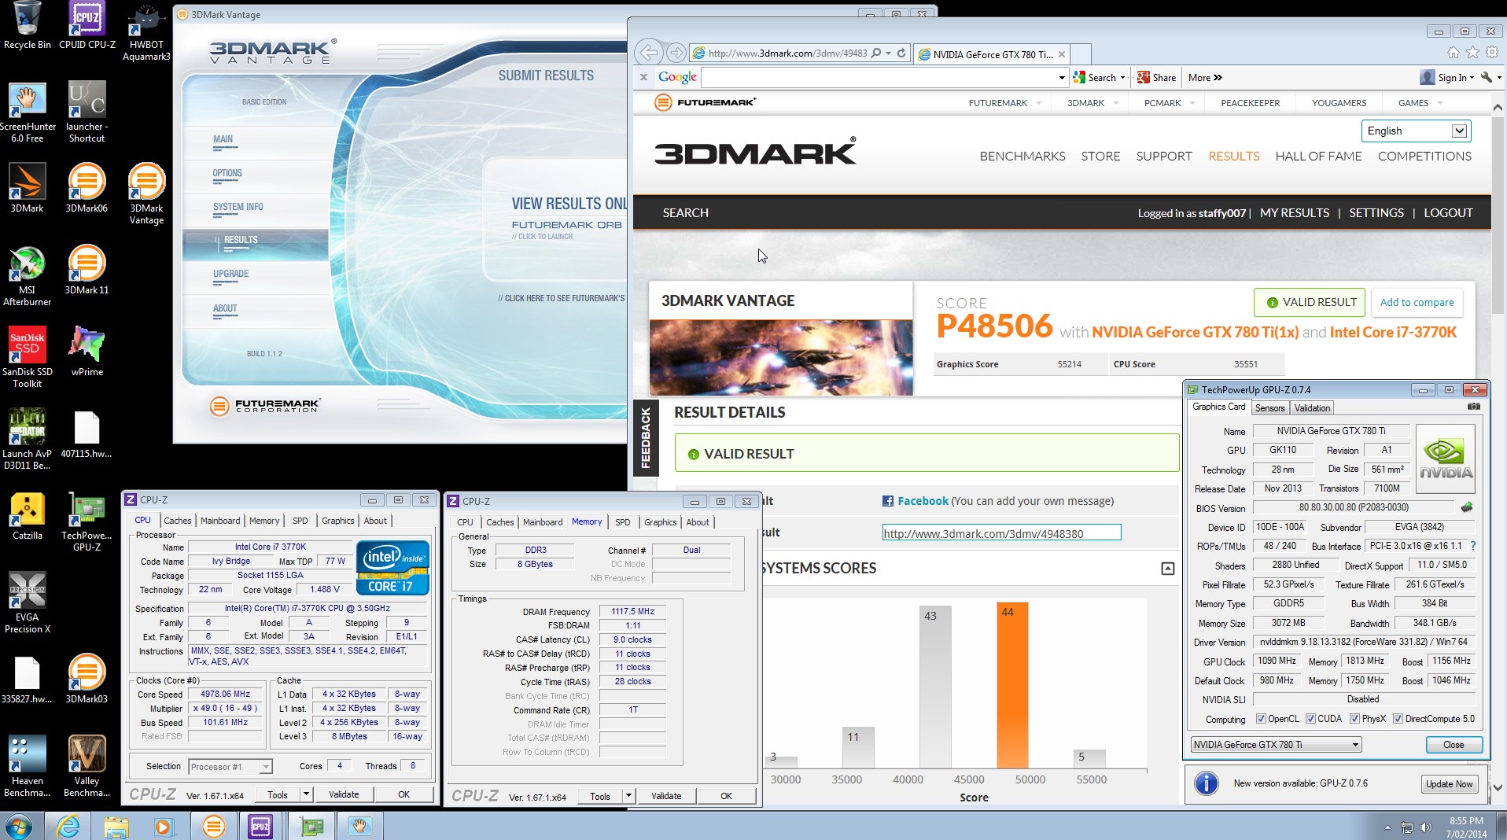This screenshot has width=1507, height=840.
Task: Open the launcher - Shortcut icon
Action: 87,112
